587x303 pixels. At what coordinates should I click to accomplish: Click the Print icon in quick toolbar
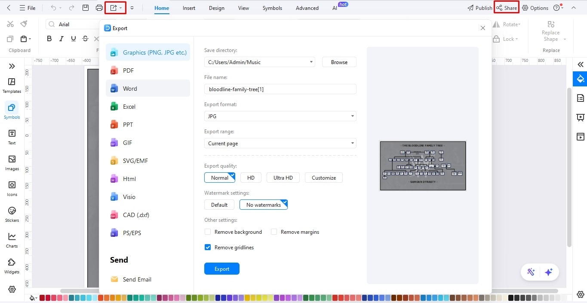coord(99,8)
